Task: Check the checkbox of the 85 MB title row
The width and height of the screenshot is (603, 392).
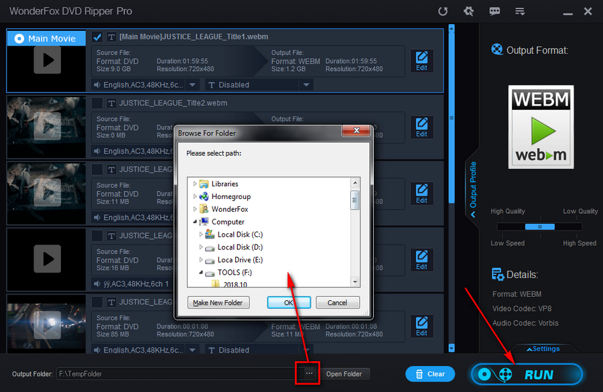Action: pyautogui.click(x=97, y=302)
